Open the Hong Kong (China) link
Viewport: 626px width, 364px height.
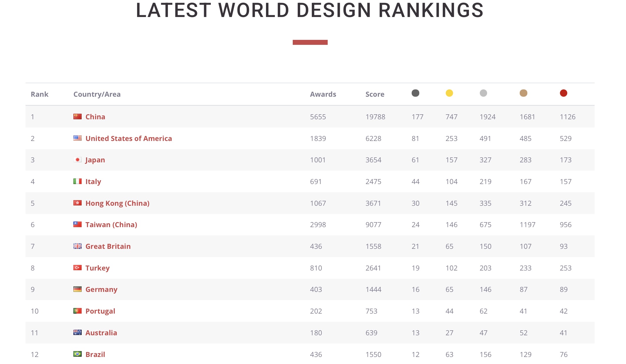click(117, 203)
